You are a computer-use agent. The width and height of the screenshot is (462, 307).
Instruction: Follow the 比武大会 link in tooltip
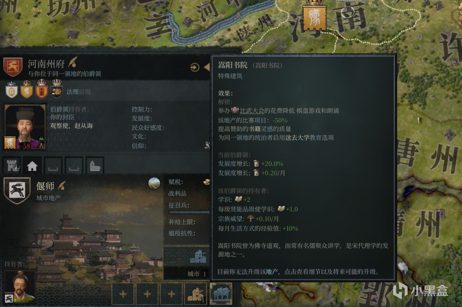click(x=252, y=111)
